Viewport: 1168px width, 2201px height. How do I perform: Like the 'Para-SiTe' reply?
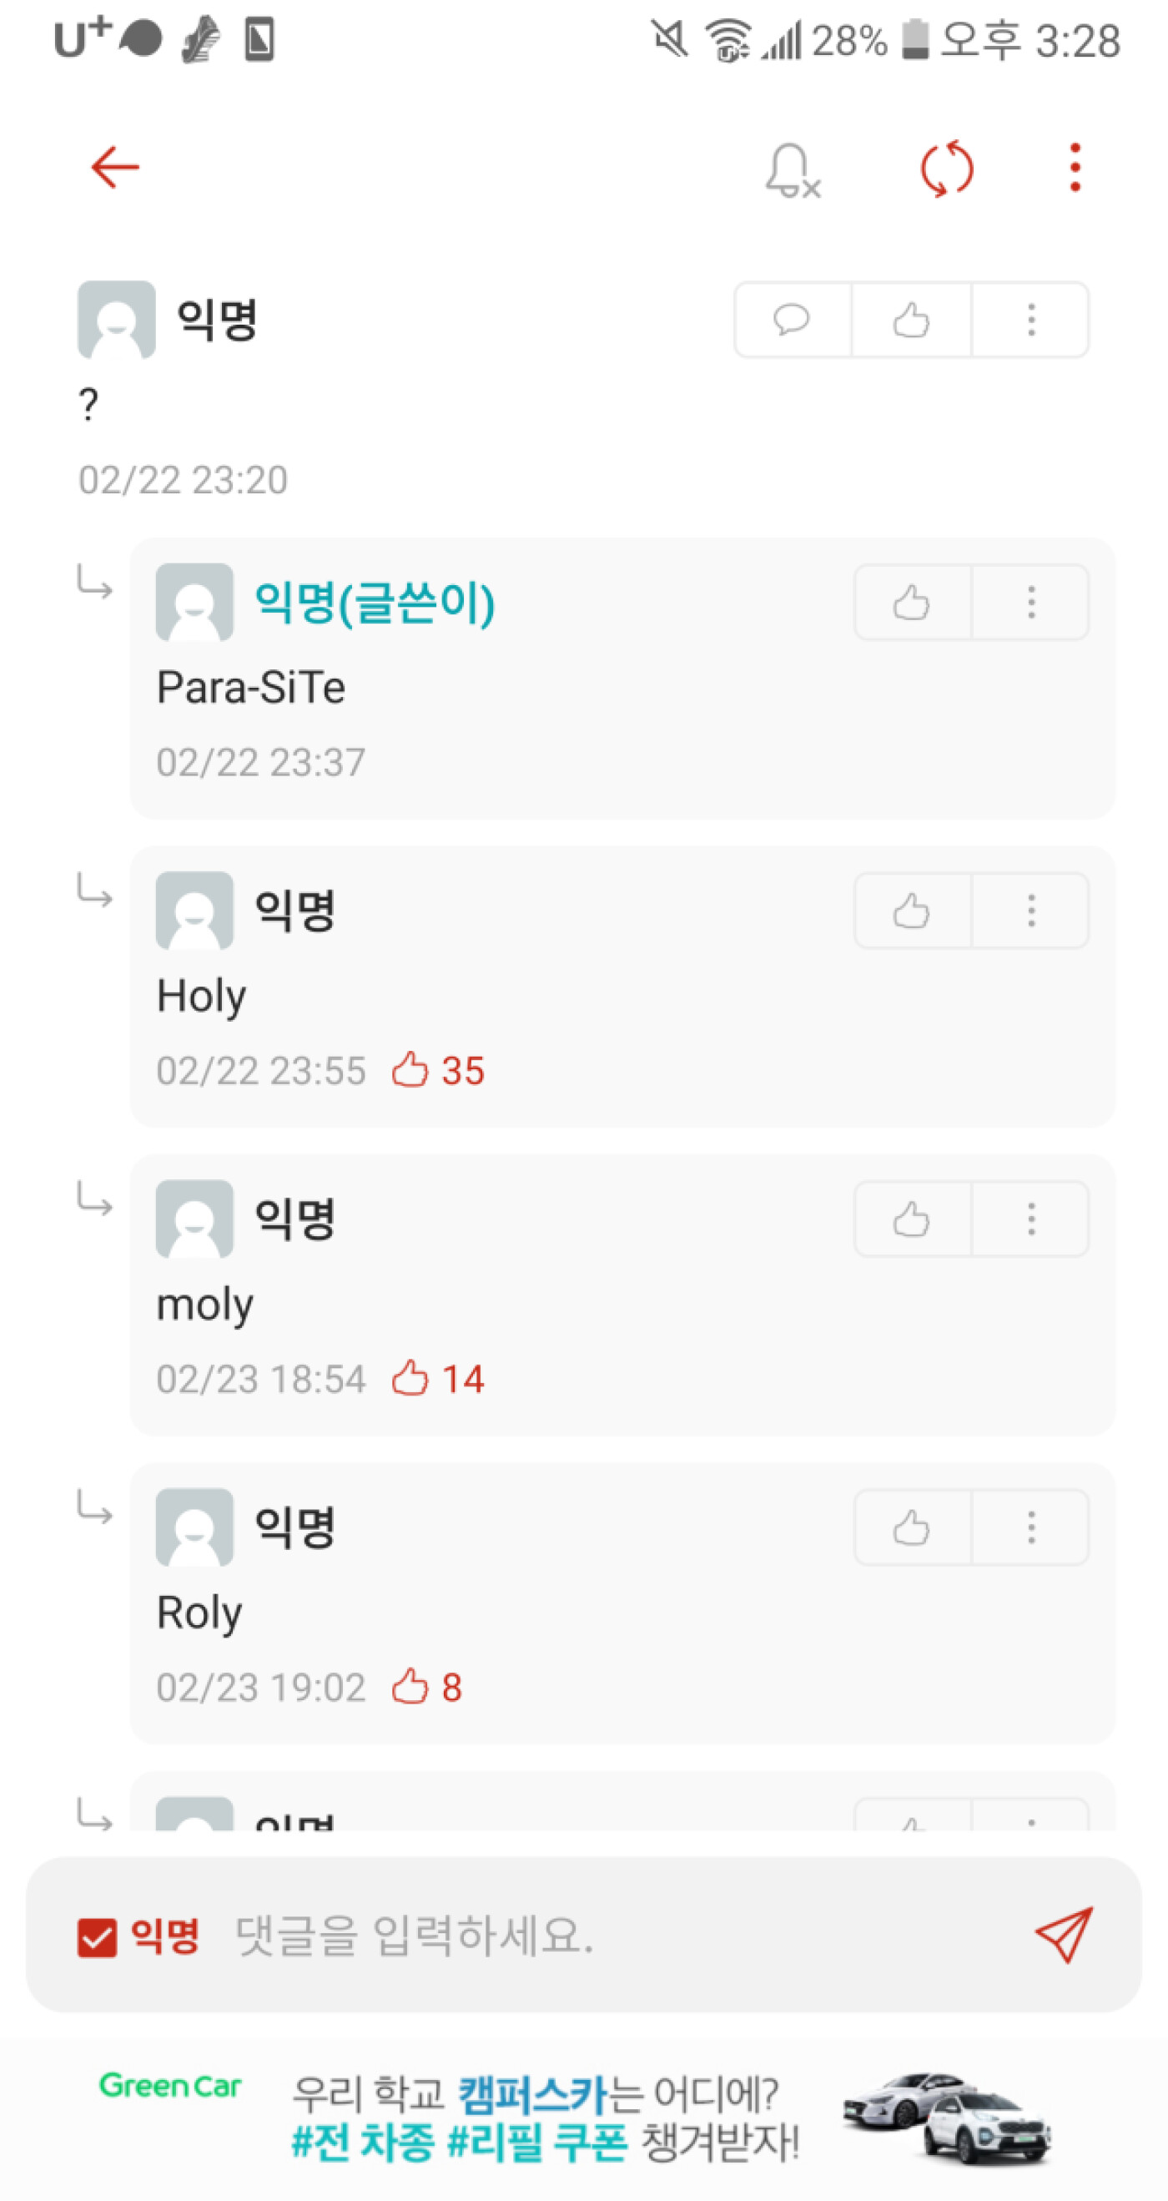pos(911,603)
